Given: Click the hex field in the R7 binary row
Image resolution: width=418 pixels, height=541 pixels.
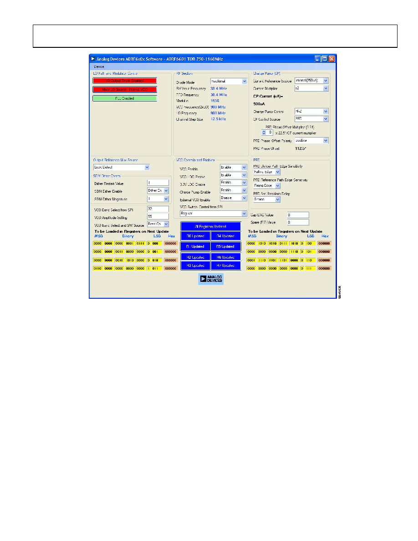Looking at the screenshot, I should (x=324, y=268).
